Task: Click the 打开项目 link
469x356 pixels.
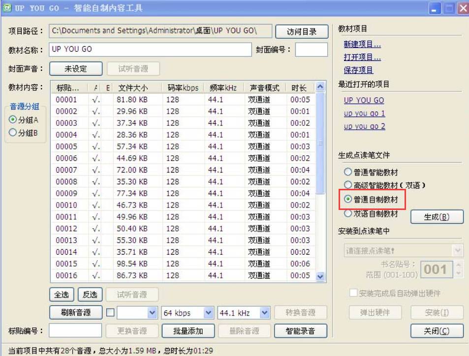Action: (362, 58)
